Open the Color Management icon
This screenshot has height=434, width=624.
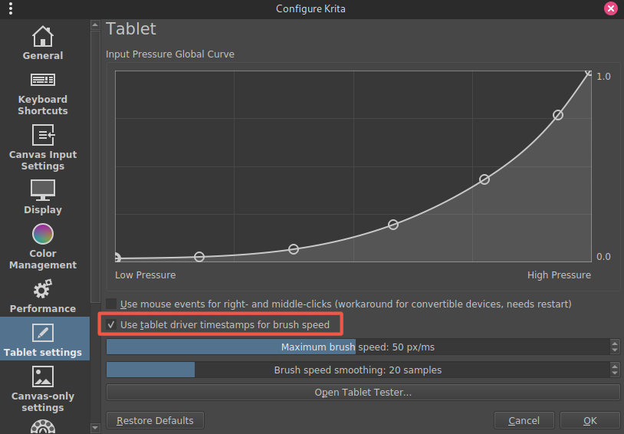pos(43,233)
